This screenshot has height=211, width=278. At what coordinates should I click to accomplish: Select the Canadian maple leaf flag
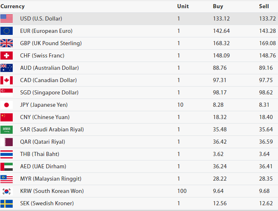pos(7,80)
